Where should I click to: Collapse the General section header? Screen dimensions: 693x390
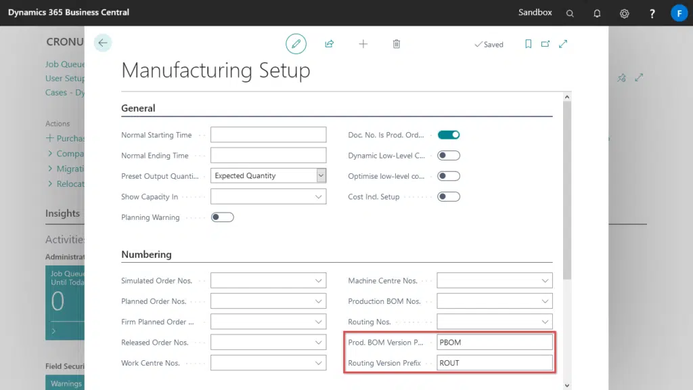[x=139, y=108]
